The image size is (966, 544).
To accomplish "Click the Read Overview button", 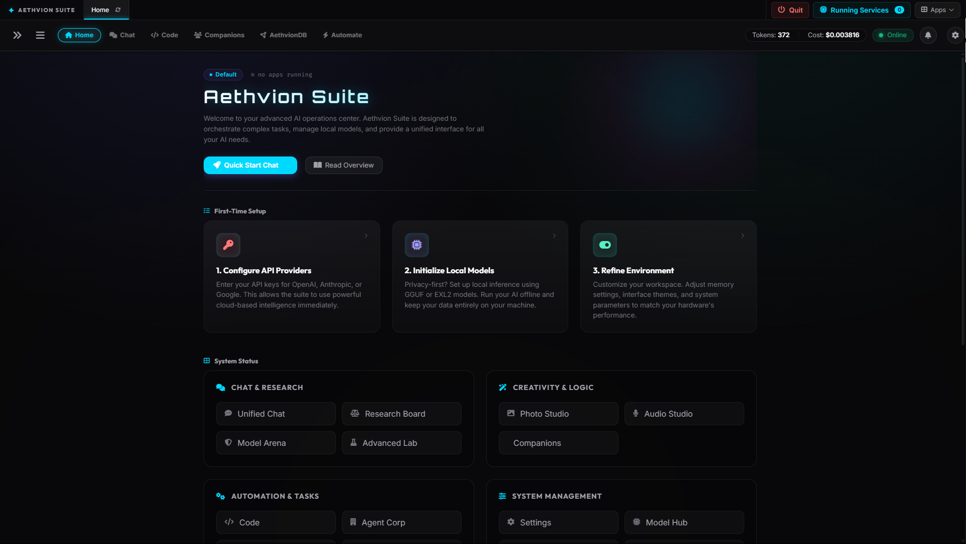I will coord(344,165).
